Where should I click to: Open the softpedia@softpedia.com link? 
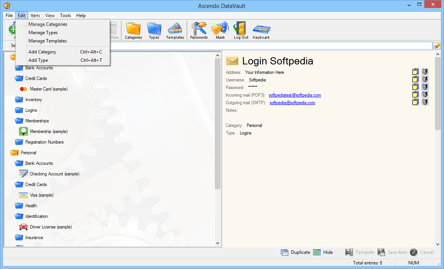292,103
